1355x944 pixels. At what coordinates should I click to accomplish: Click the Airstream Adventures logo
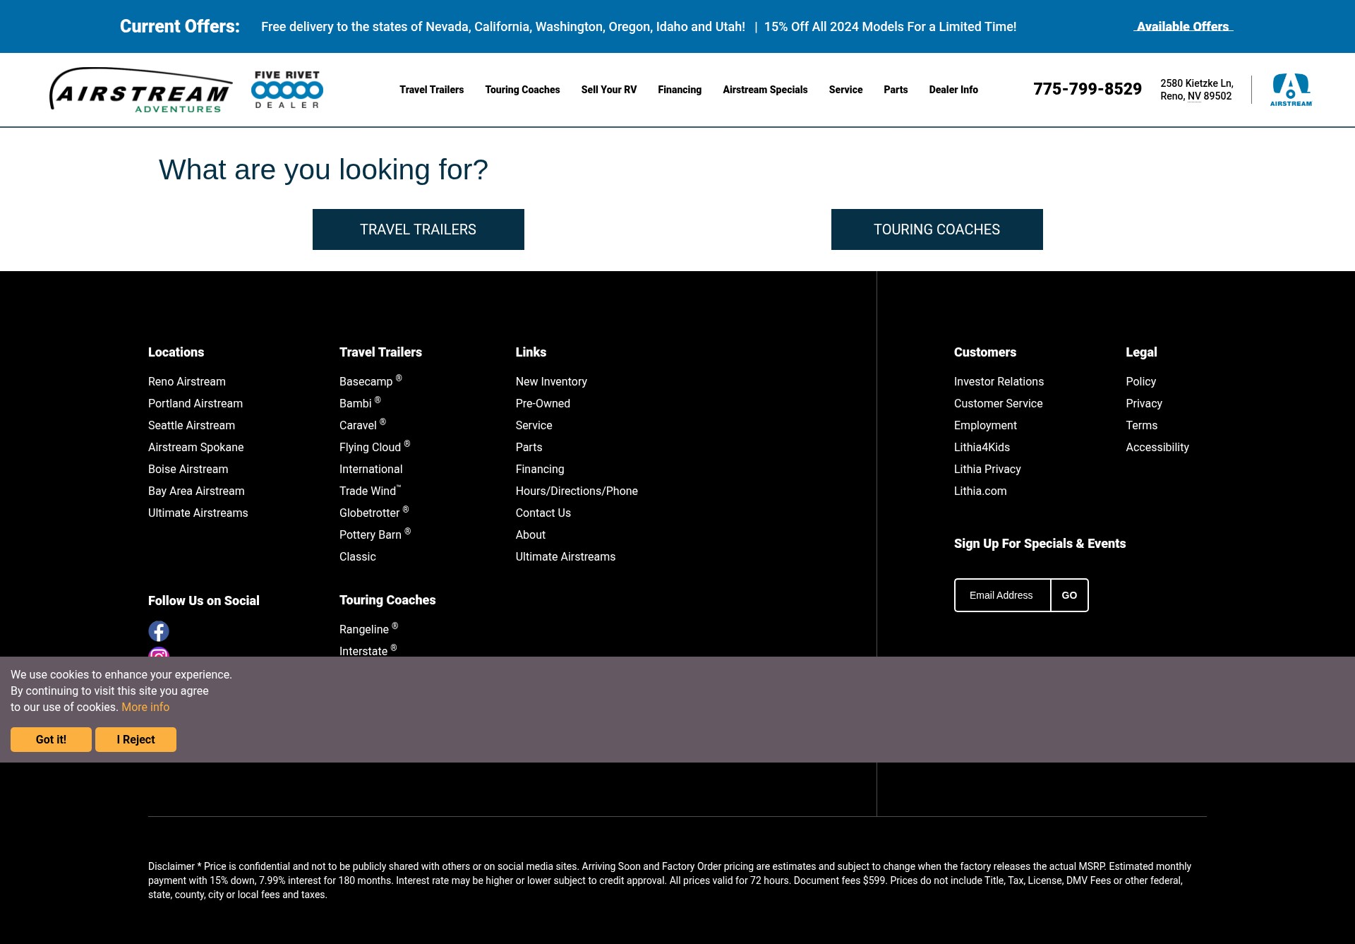pos(141,90)
